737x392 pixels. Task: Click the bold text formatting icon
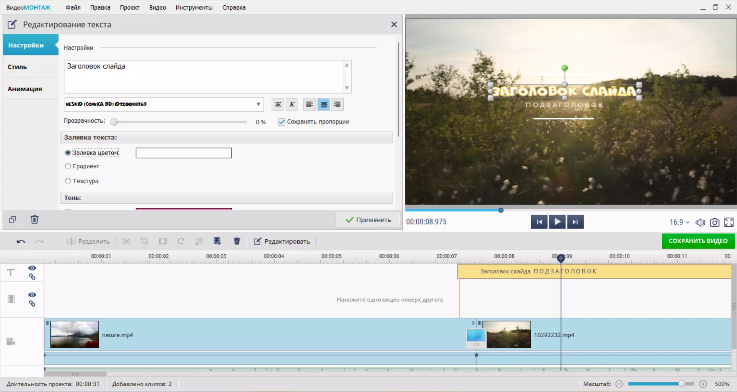tap(278, 104)
